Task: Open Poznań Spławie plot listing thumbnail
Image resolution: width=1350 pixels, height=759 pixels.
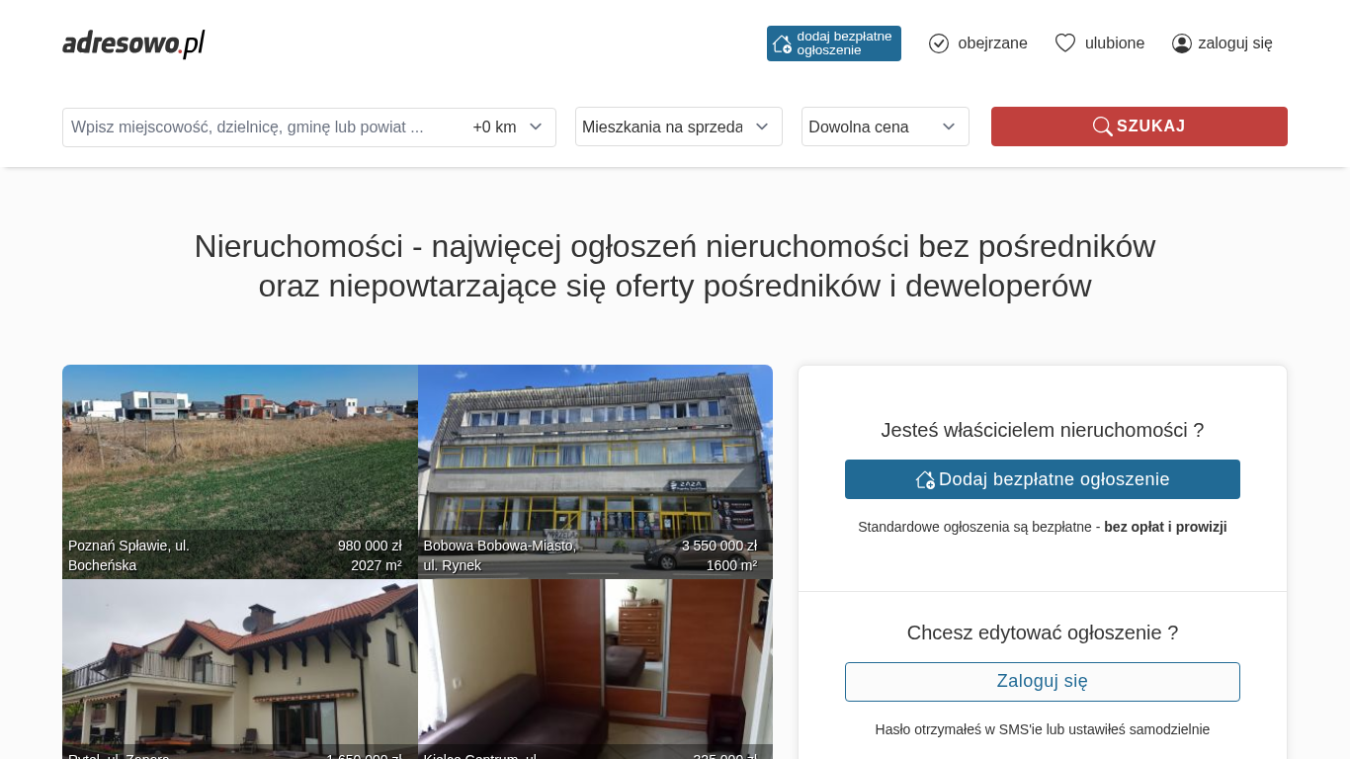Action: [240, 471]
